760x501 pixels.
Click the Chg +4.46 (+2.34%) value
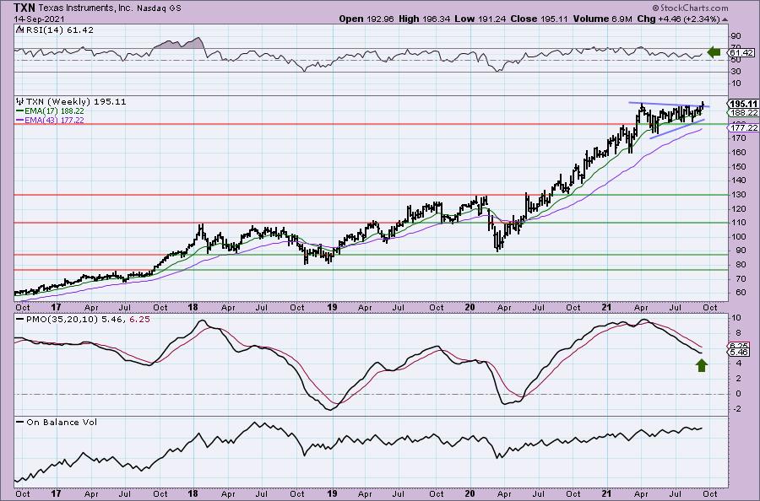pos(678,19)
